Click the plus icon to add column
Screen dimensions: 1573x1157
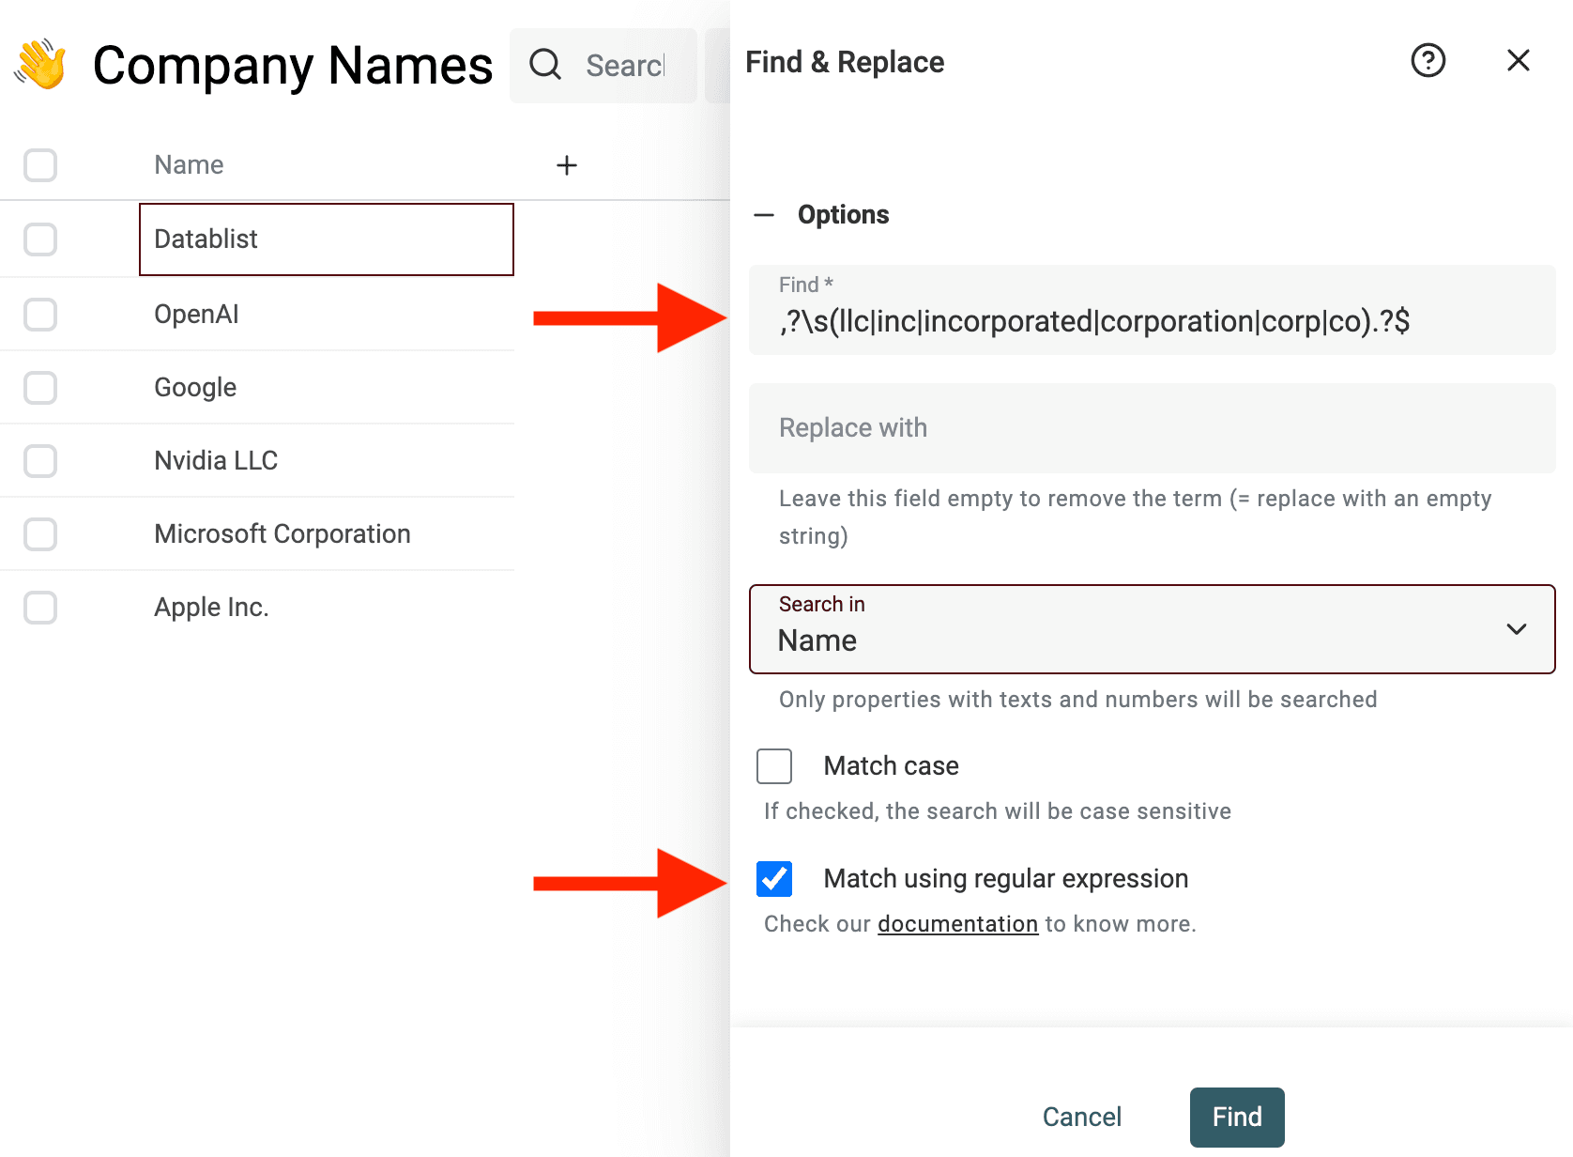tap(566, 165)
